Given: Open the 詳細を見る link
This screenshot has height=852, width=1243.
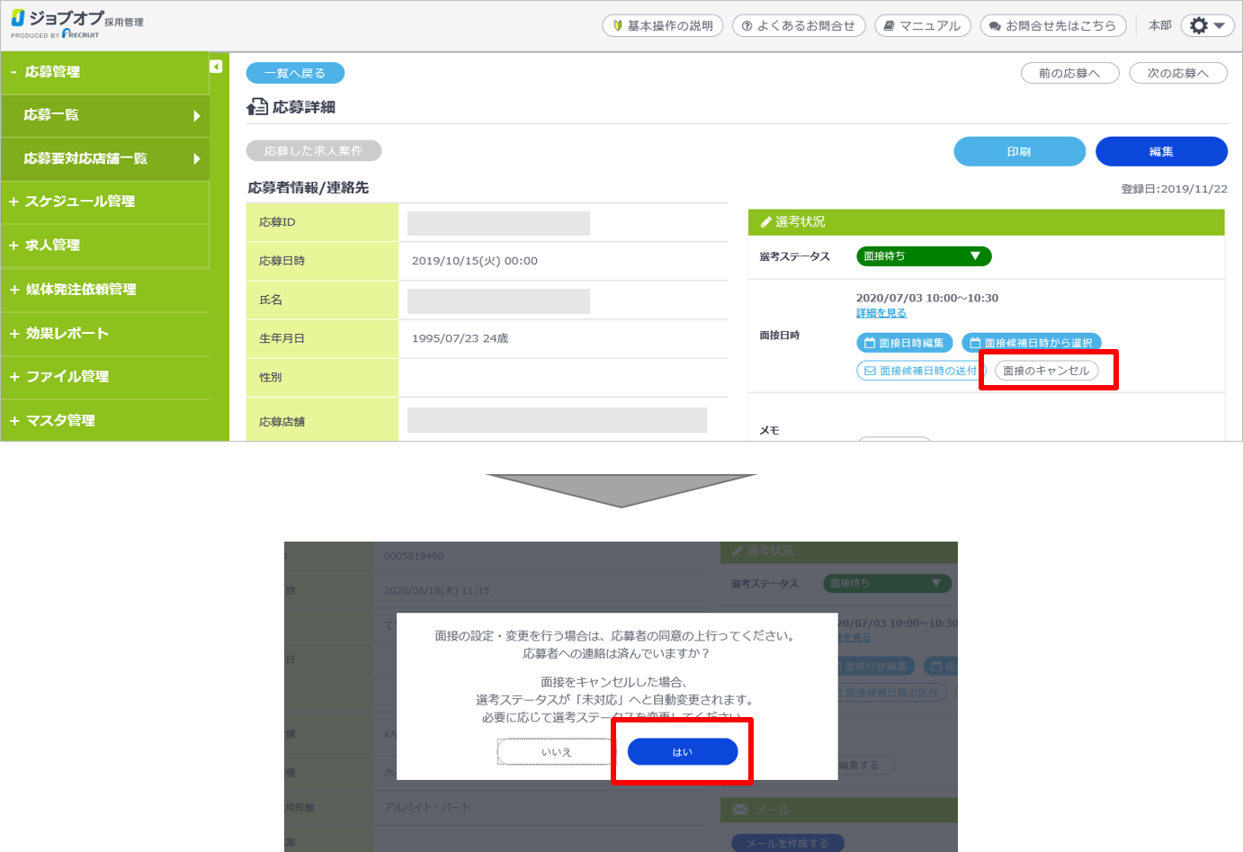Looking at the screenshot, I should 881,313.
